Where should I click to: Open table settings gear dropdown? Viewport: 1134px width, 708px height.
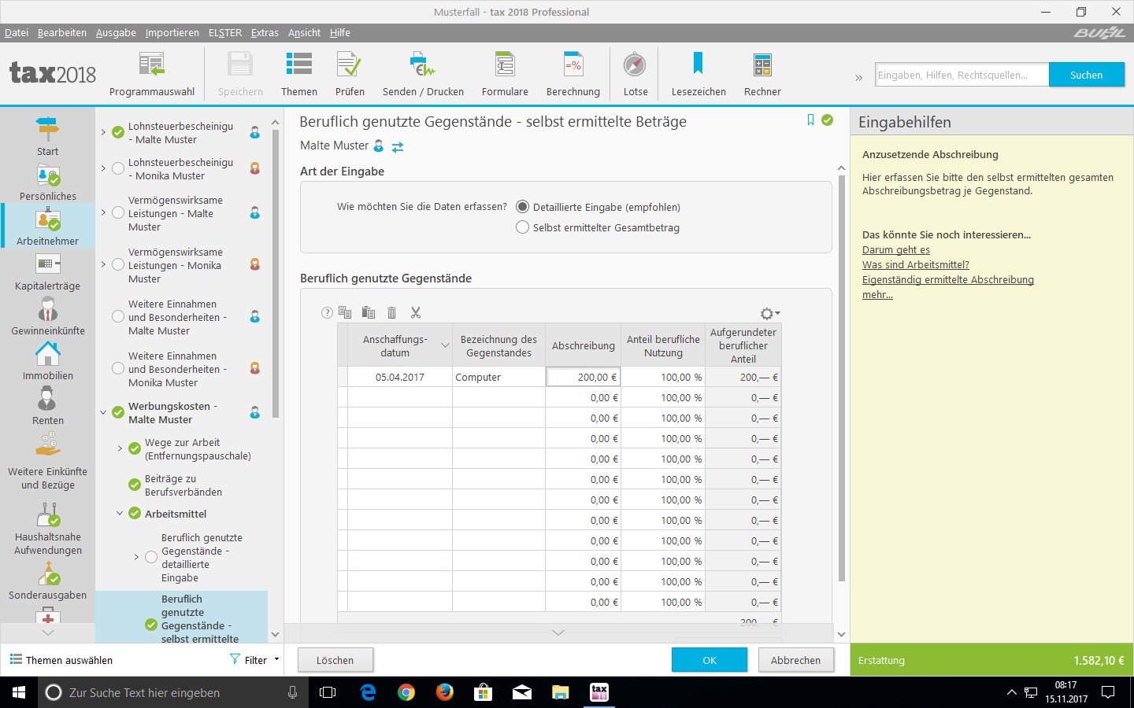tap(769, 313)
